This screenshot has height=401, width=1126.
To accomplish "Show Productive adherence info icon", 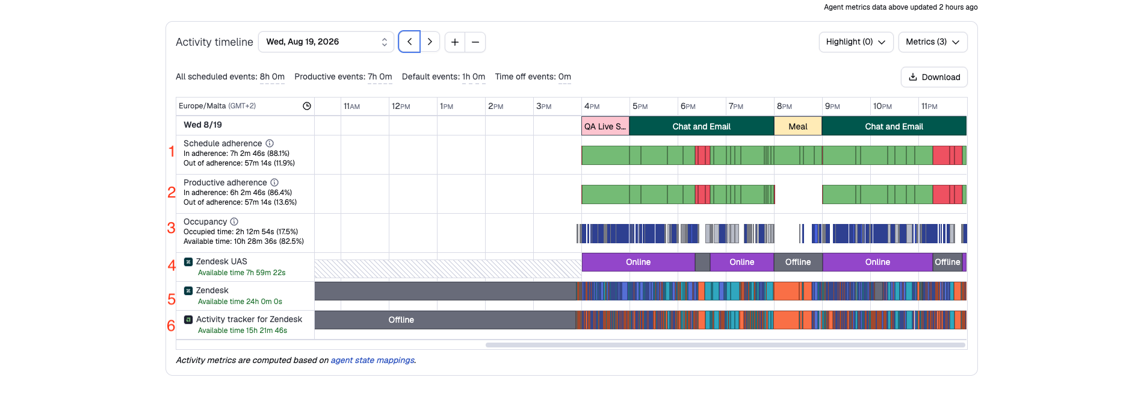I will pos(274,182).
